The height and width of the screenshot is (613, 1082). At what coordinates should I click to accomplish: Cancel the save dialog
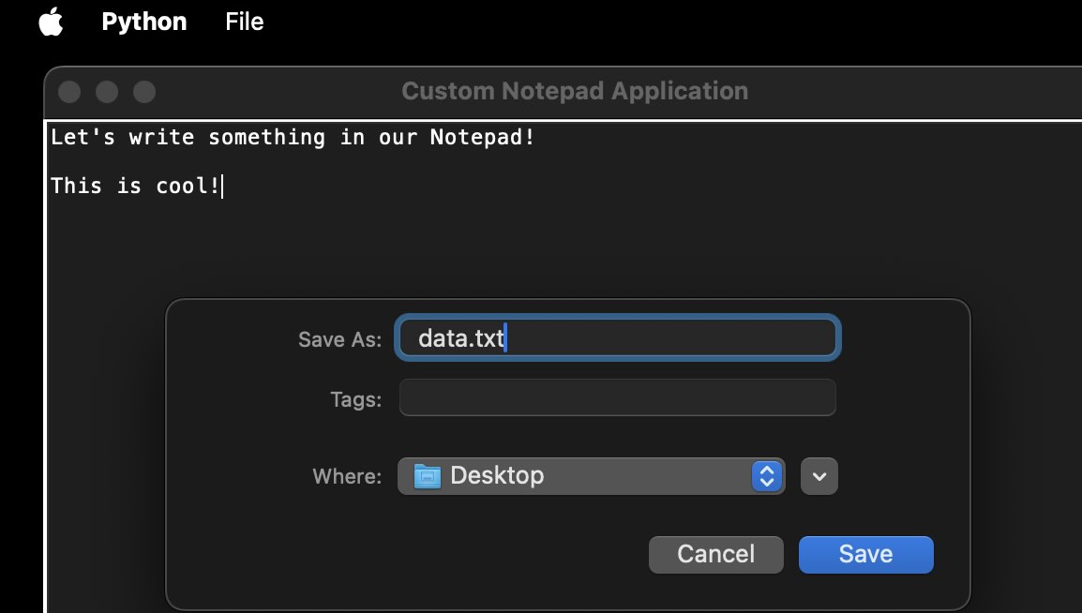pos(715,554)
